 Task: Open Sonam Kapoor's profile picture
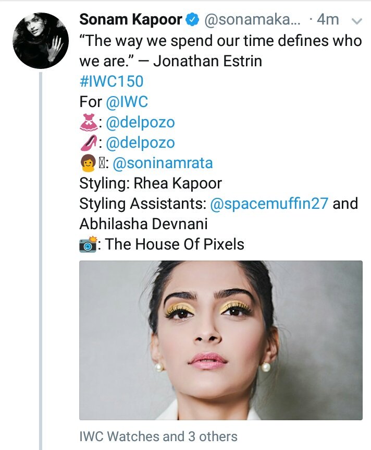(x=40, y=41)
